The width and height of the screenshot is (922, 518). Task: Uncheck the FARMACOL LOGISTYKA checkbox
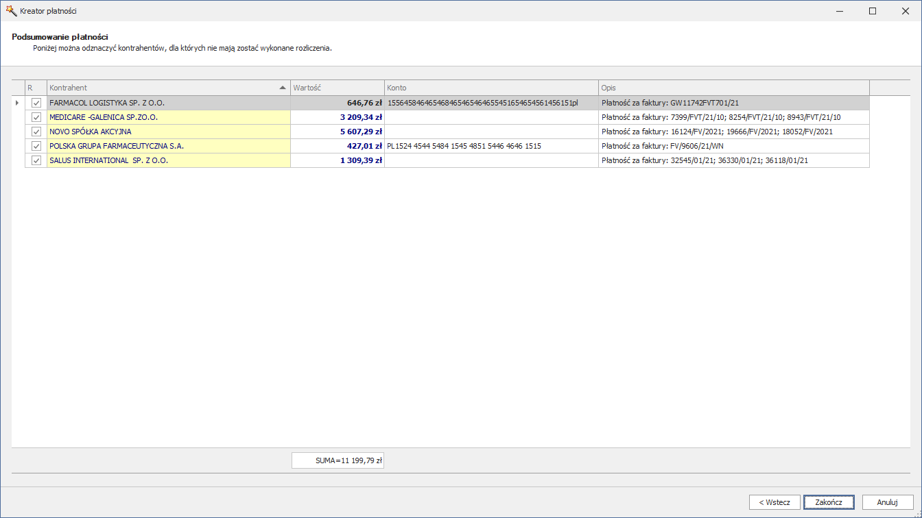click(36, 103)
